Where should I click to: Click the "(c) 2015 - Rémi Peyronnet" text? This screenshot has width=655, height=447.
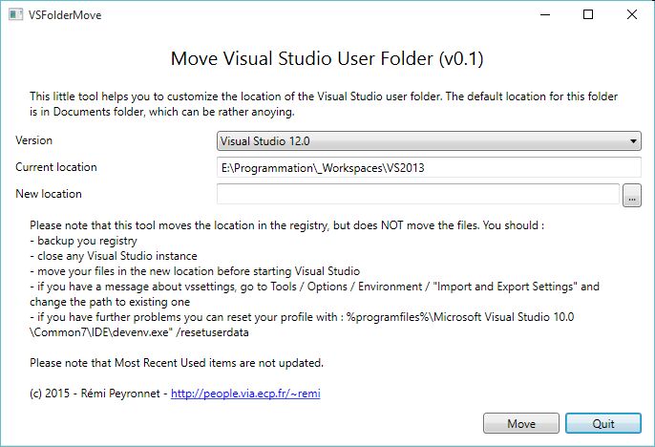coord(95,394)
